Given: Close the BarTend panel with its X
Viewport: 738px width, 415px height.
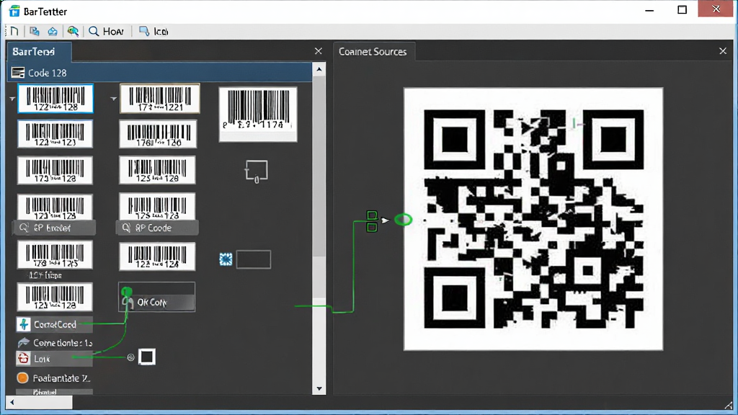Looking at the screenshot, I should [x=318, y=51].
